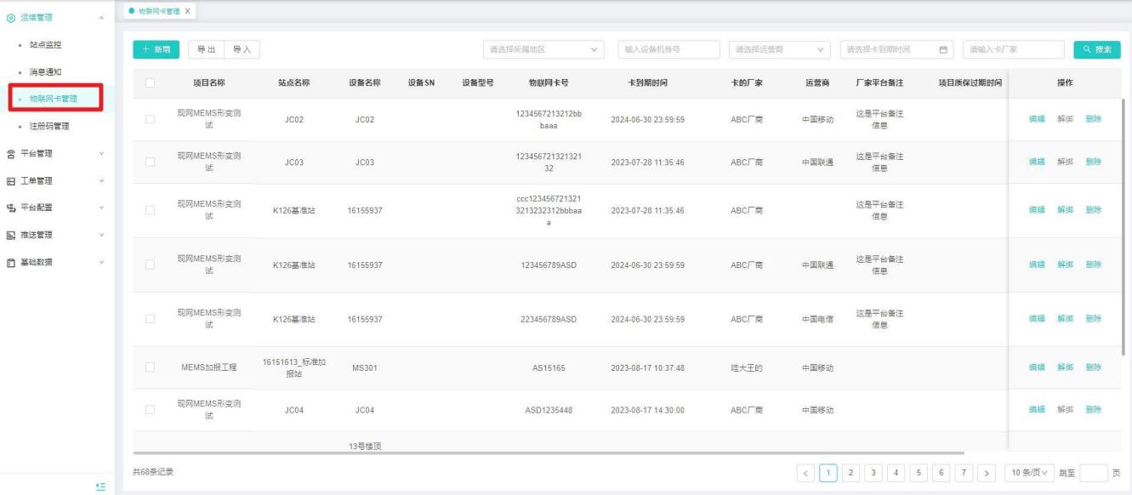Click the 新增 button to add a card
Image resolution: width=1132 pixels, height=495 pixels.
155,49
